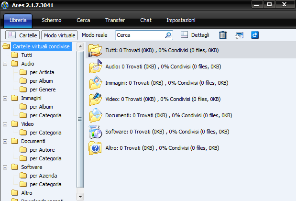This screenshot has height=201, width=296.
Task: Collapse the Software tree node
Action: tap(5, 167)
